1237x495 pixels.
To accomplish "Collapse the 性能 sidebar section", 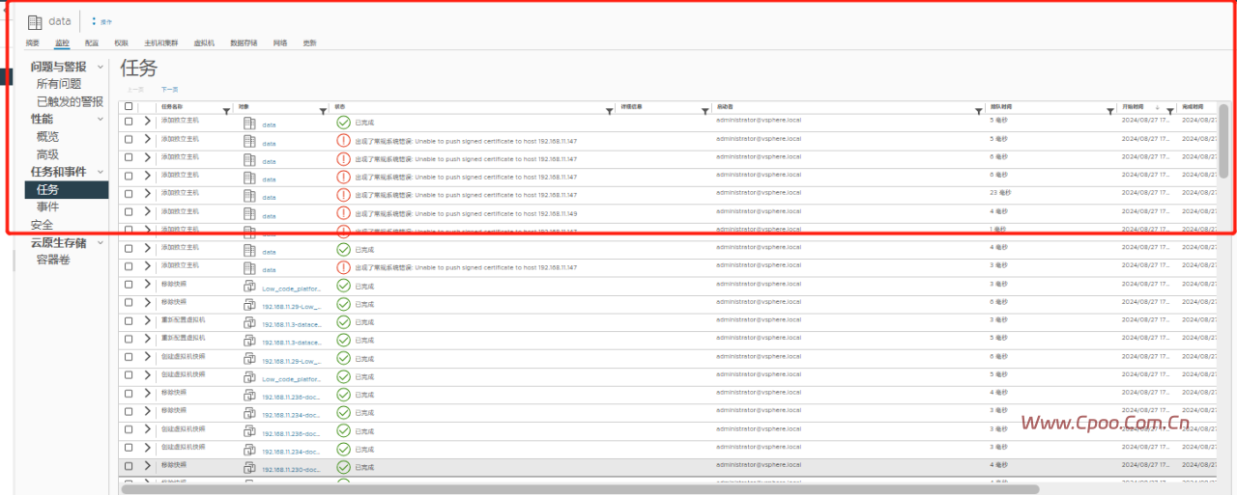I will coord(101,119).
